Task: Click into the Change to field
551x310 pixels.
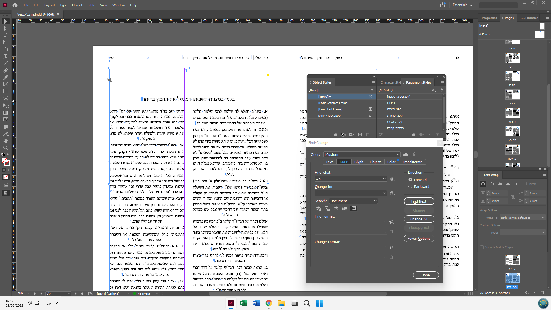Action: point(348,193)
